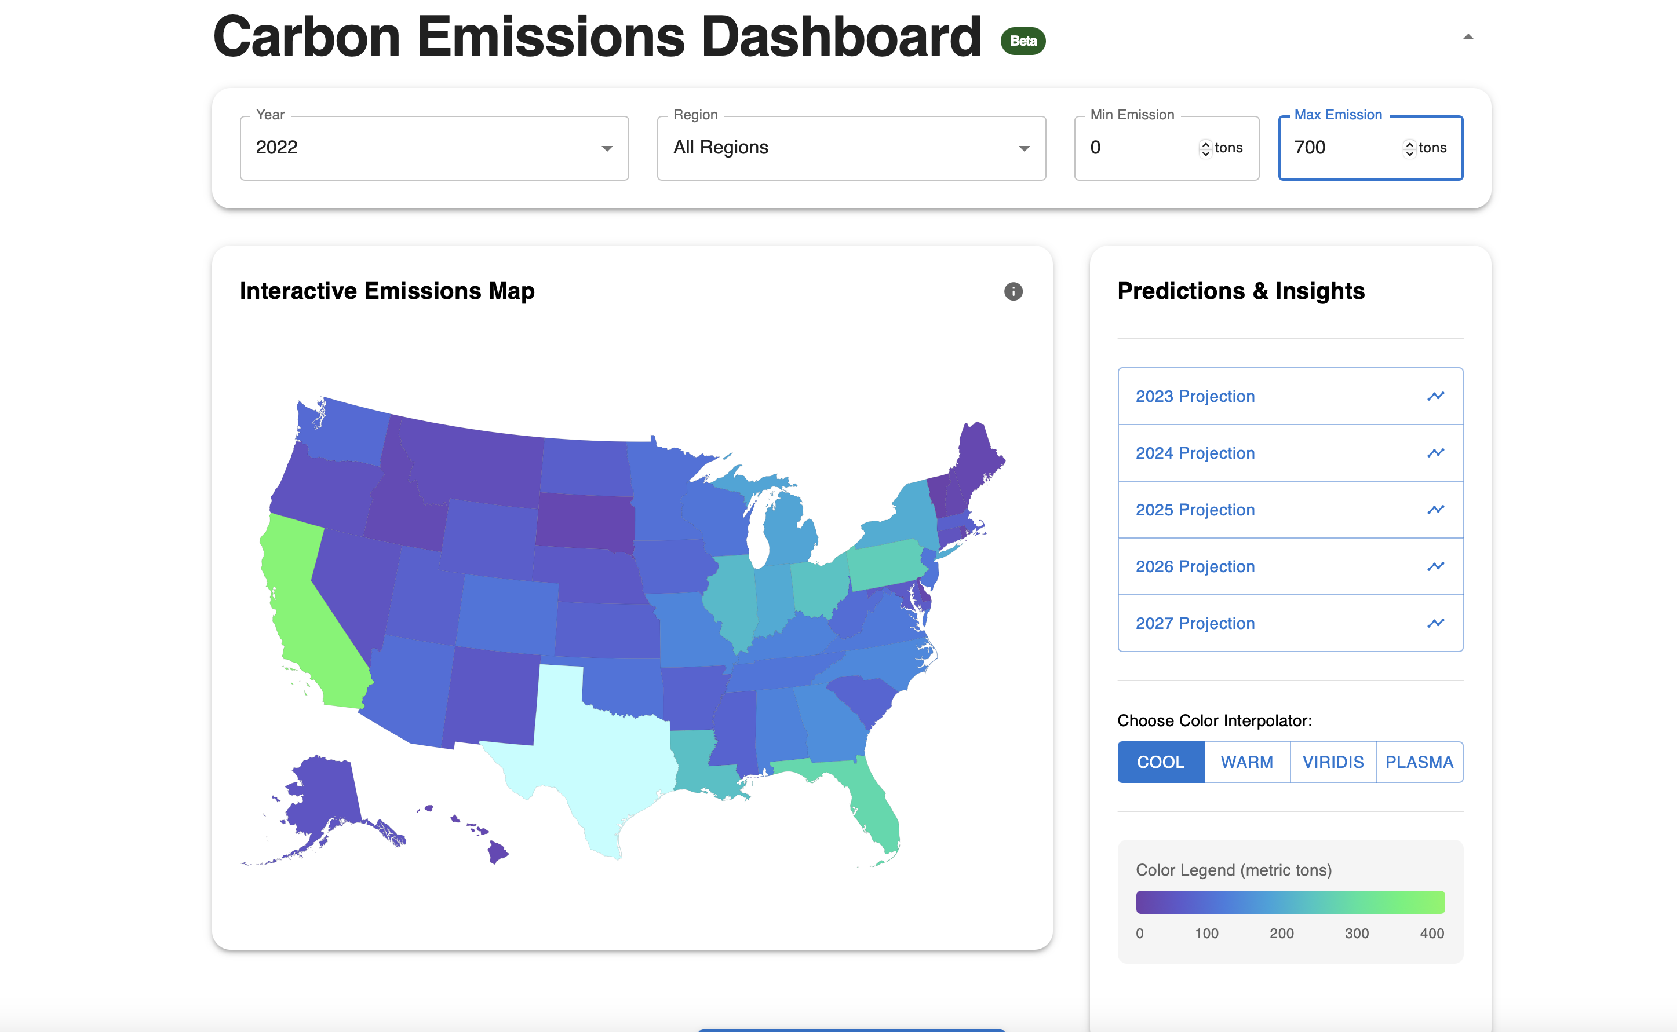Enable the PLASMA color interpolator

pyautogui.click(x=1419, y=762)
